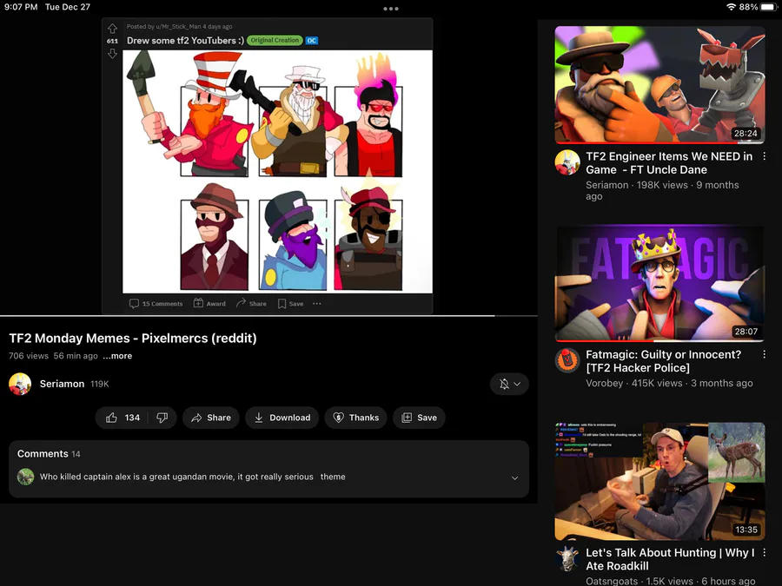Open the Comments 14 header
782x586 pixels.
[49, 453]
